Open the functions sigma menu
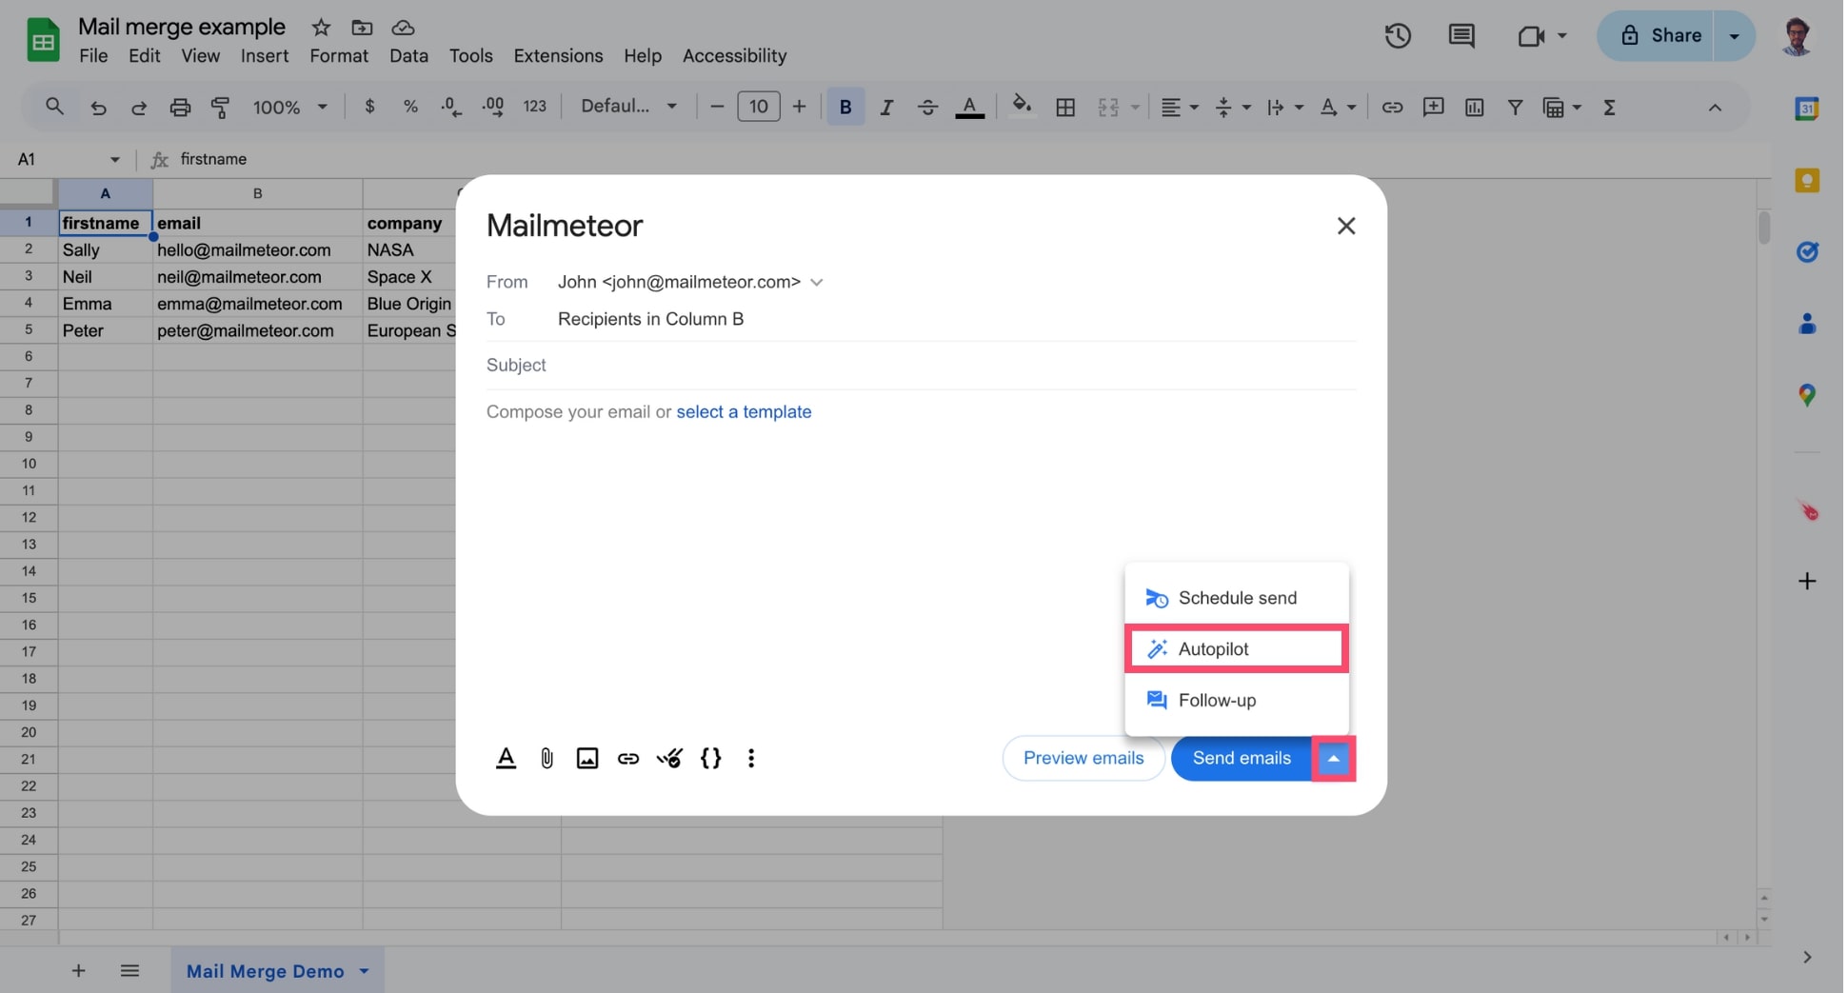The height and width of the screenshot is (993, 1848). [x=1609, y=108]
